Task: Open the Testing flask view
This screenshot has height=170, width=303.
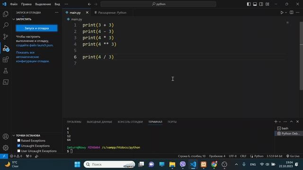Action: pyautogui.click(x=6, y=71)
